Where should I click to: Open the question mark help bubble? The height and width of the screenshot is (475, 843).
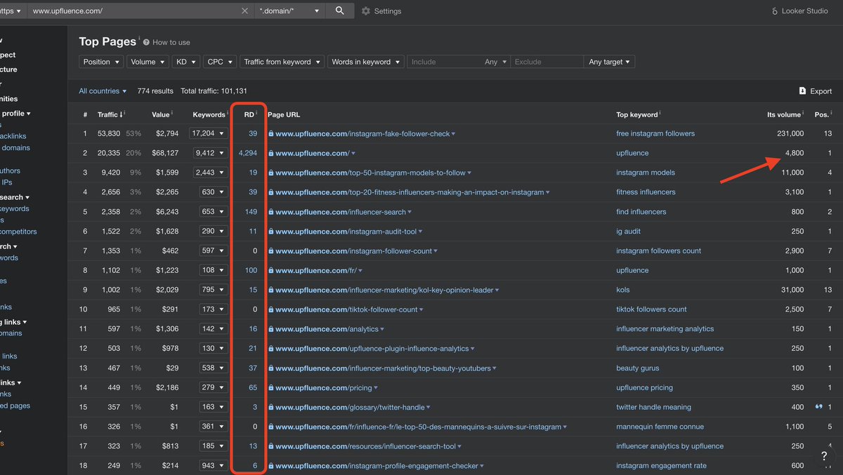(x=823, y=456)
